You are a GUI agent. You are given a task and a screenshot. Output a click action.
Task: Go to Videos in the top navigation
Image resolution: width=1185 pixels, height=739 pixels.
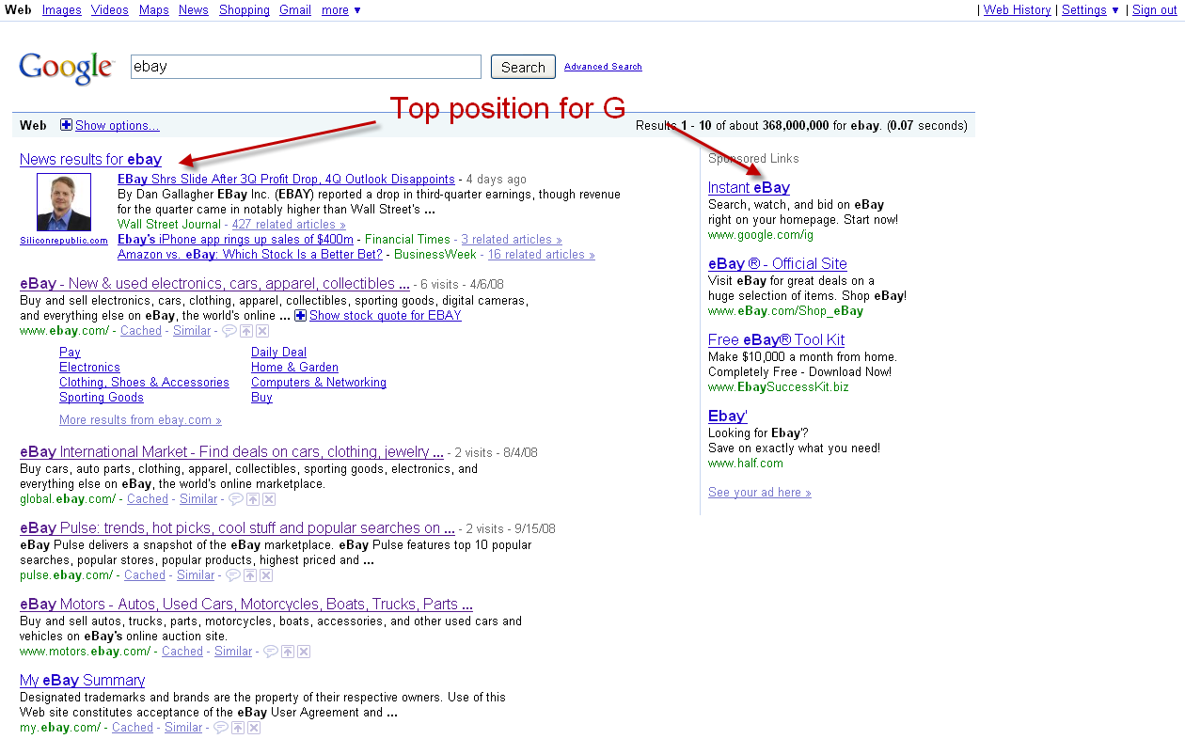coord(110,10)
